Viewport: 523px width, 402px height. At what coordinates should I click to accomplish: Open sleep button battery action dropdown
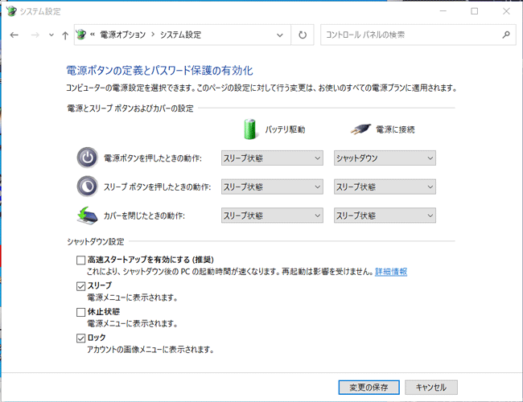coord(272,187)
